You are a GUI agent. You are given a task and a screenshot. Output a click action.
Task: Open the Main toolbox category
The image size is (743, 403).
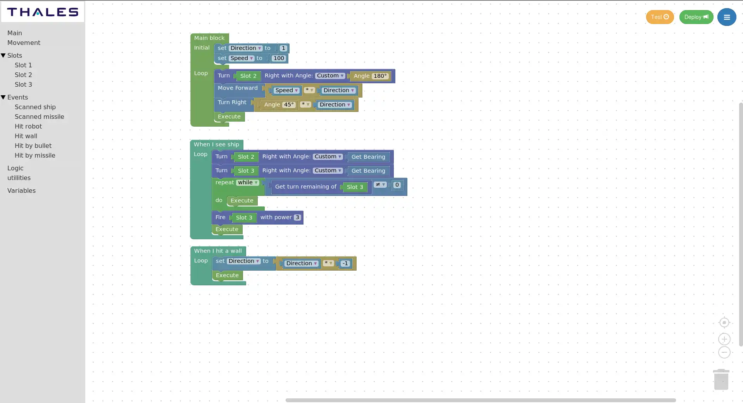[15, 33]
